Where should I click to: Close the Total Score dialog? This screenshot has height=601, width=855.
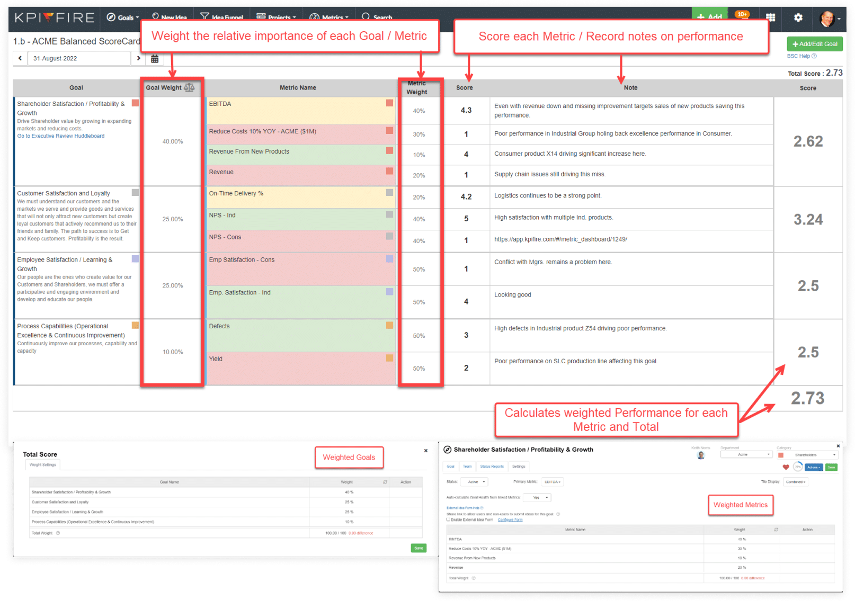tap(425, 451)
